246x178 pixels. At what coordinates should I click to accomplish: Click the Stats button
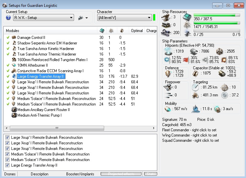150,174
